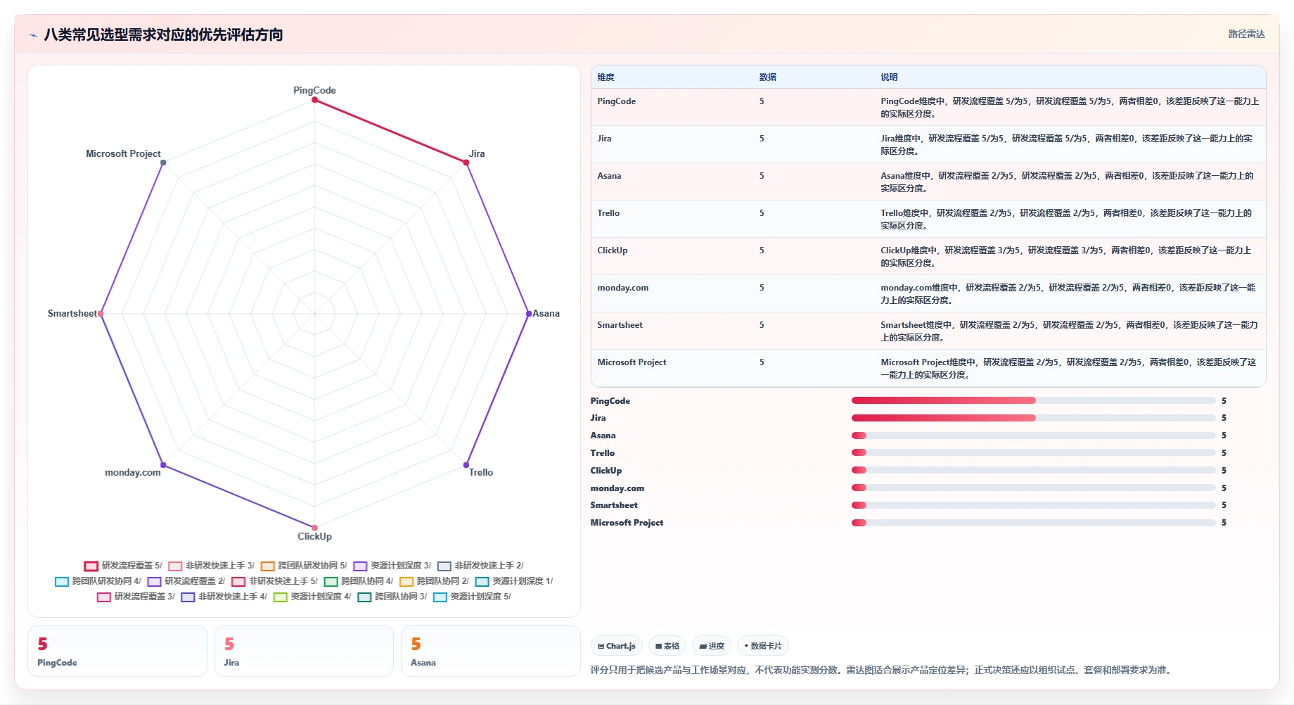Click the Trello data point on radar
This screenshot has height=705, width=1294.
pyautogui.click(x=466, y=465)
